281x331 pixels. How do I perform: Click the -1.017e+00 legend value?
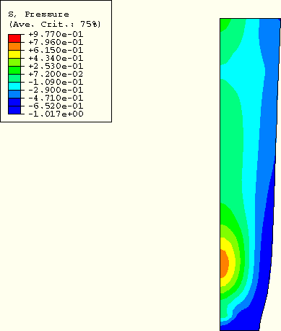pyautogui.click(x=56, y=114)
